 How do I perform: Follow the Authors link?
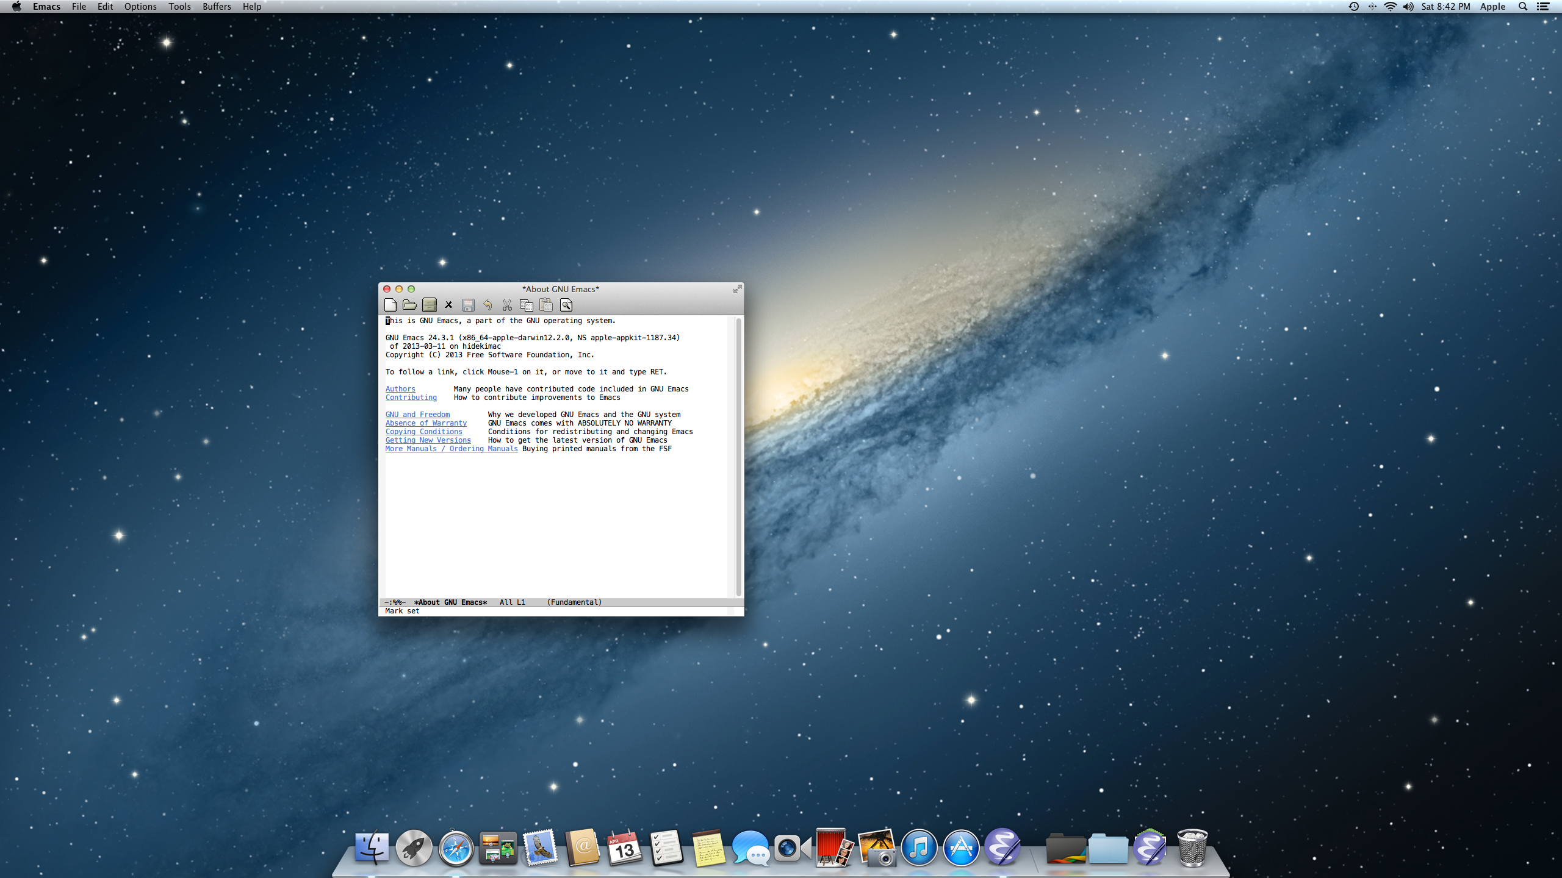[x=400, y=389]
